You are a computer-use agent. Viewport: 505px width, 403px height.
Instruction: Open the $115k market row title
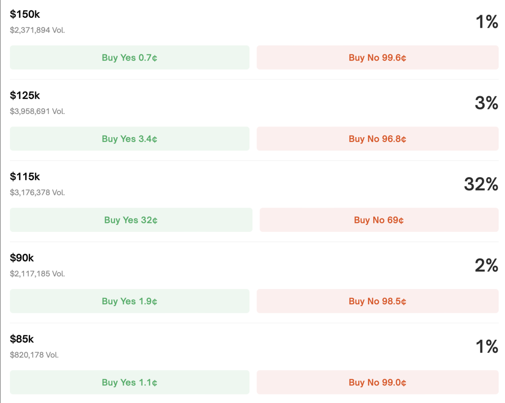tap(25, 177)
